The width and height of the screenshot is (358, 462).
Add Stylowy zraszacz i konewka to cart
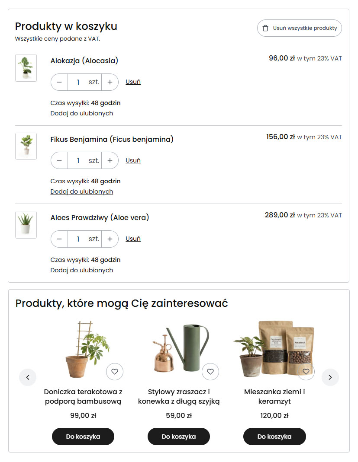pos(179,437)
